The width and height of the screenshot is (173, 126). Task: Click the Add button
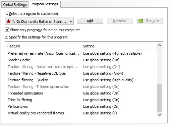[x=90, y=21]
